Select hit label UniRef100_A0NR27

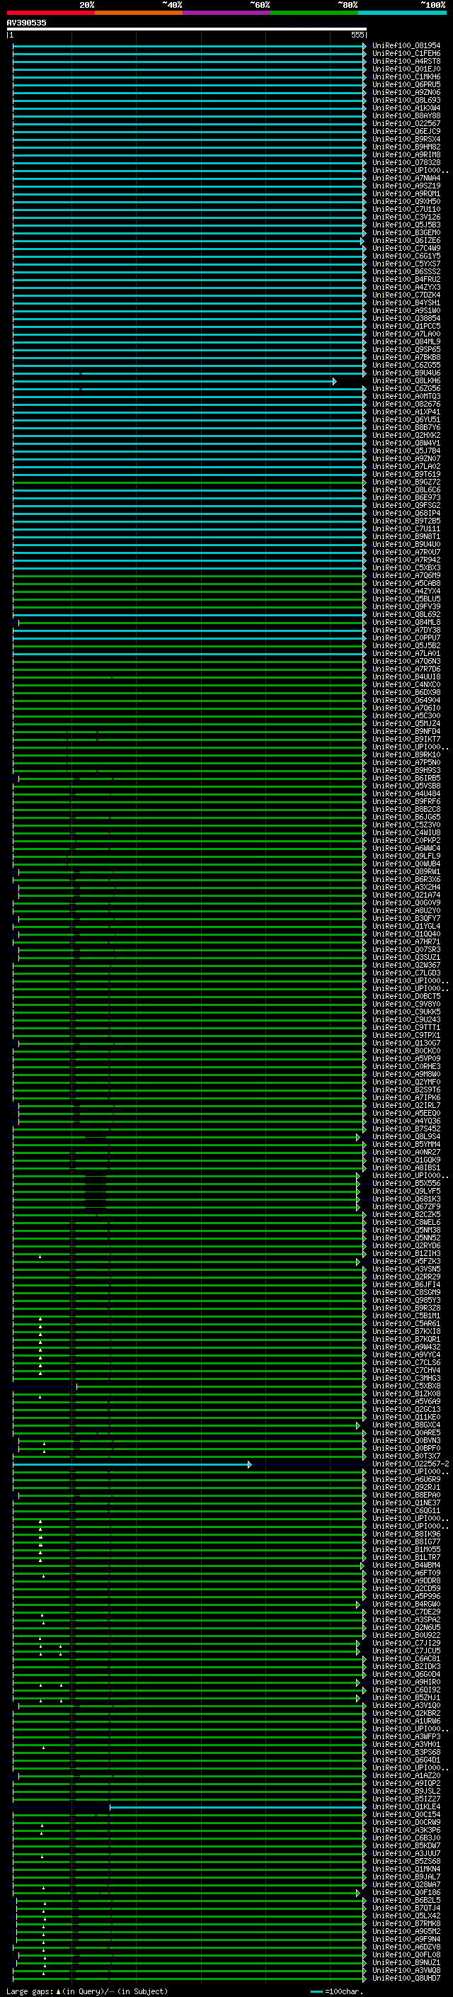[406, 1153]
